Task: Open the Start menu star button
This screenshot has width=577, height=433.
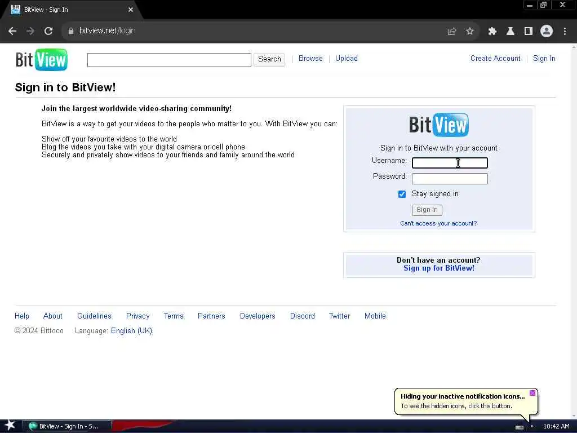Action: [10, 426]
